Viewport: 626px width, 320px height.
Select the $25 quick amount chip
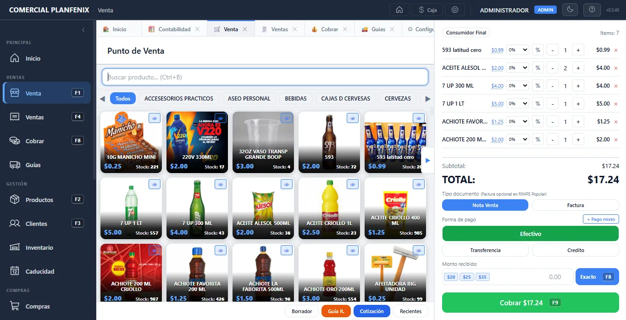[x=467, y=277]
